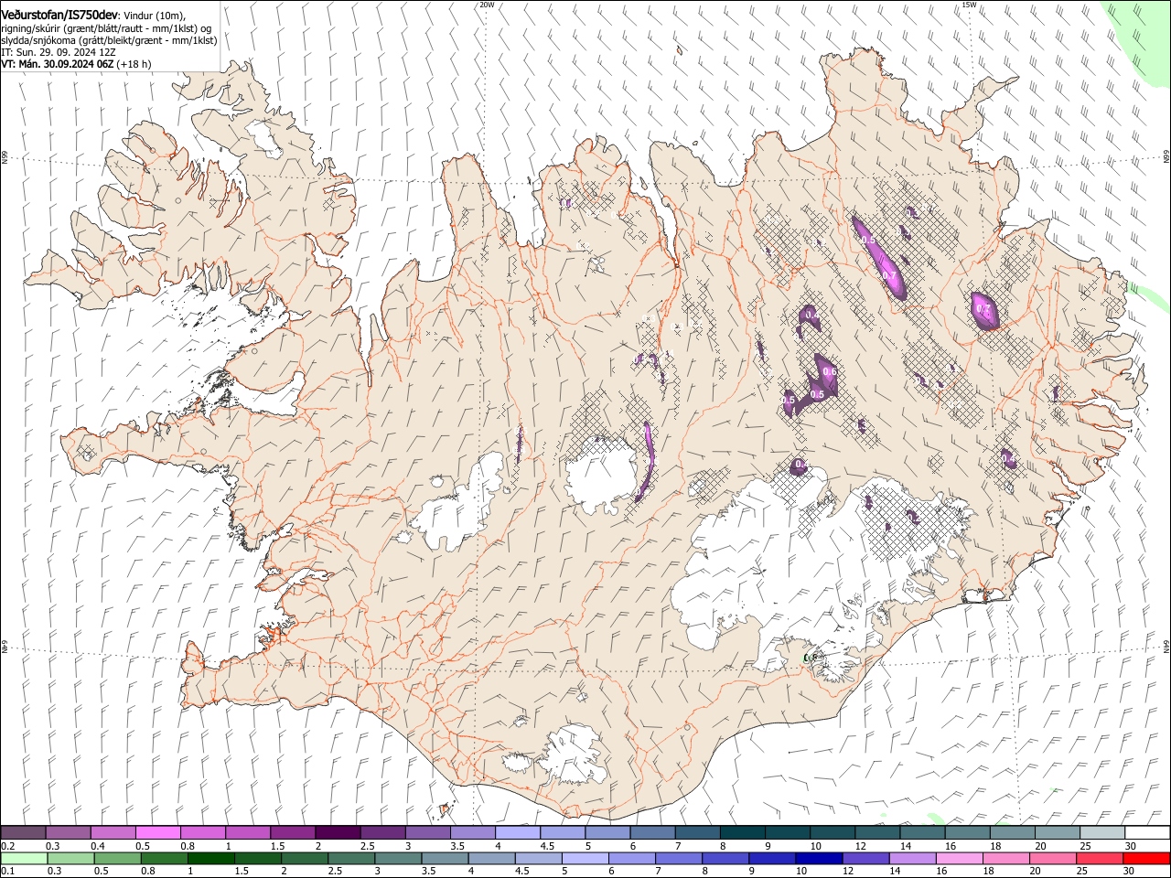Pick the white swatch between 25 and 30
Image resolution: width=1171 pixels, height=878 pixels.
click(1103, 833)
